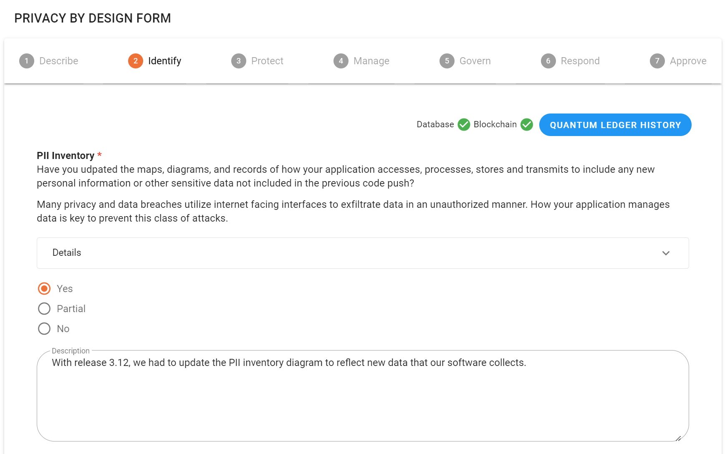This screenshot has width=725, height=454.
Task: Go to the Protect step tab
Action: click(267, 61)
